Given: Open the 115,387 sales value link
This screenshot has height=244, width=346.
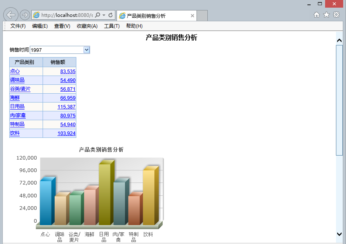Looking at the screenshot, I should click(x=66, y=107).
